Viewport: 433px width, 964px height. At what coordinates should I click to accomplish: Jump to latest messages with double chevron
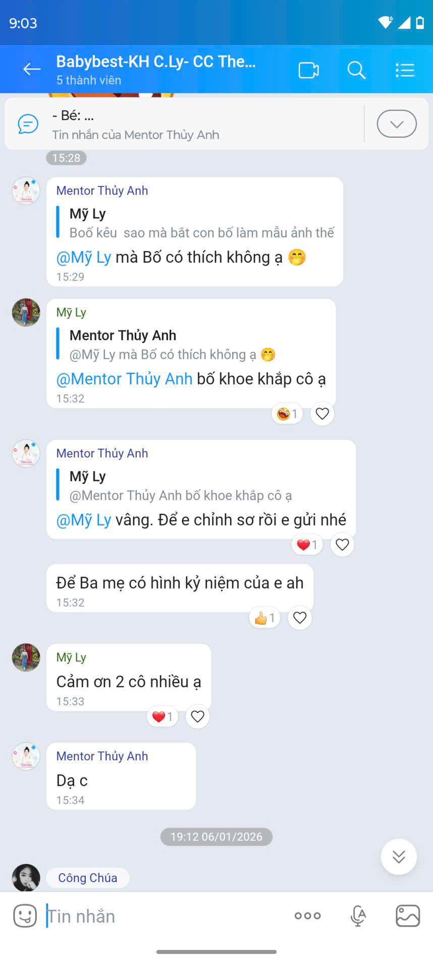399,856
